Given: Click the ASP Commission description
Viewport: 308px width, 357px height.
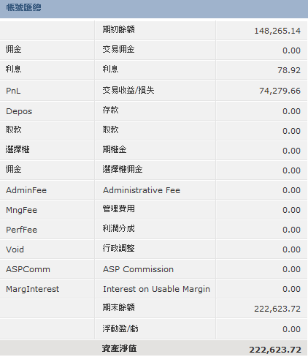Looking at the screenshot, I should tap(138, 269).
